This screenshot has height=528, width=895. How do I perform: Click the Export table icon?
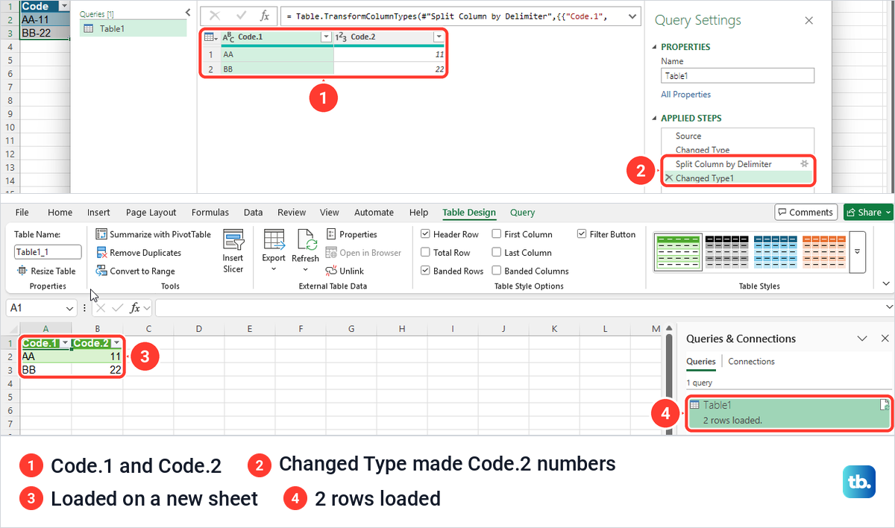[274, 240]
